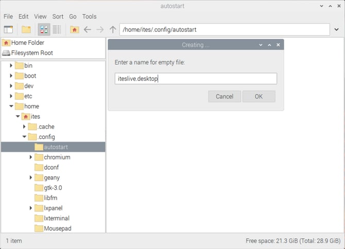
Task: Click the new window toolbar icon
Action: point(8,30)
